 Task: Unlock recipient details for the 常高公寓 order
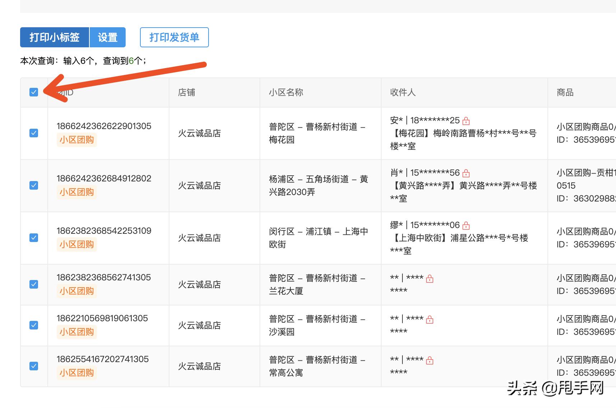click(x=430, y=360)
